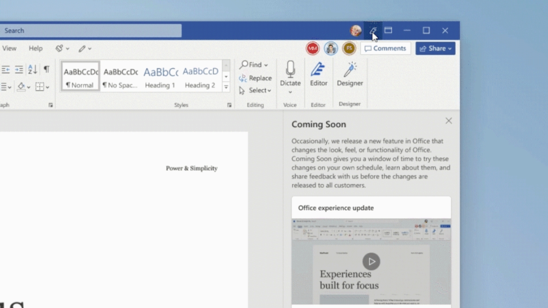
Task: Expand the Dictate options arrow
Action: [290, 92]
